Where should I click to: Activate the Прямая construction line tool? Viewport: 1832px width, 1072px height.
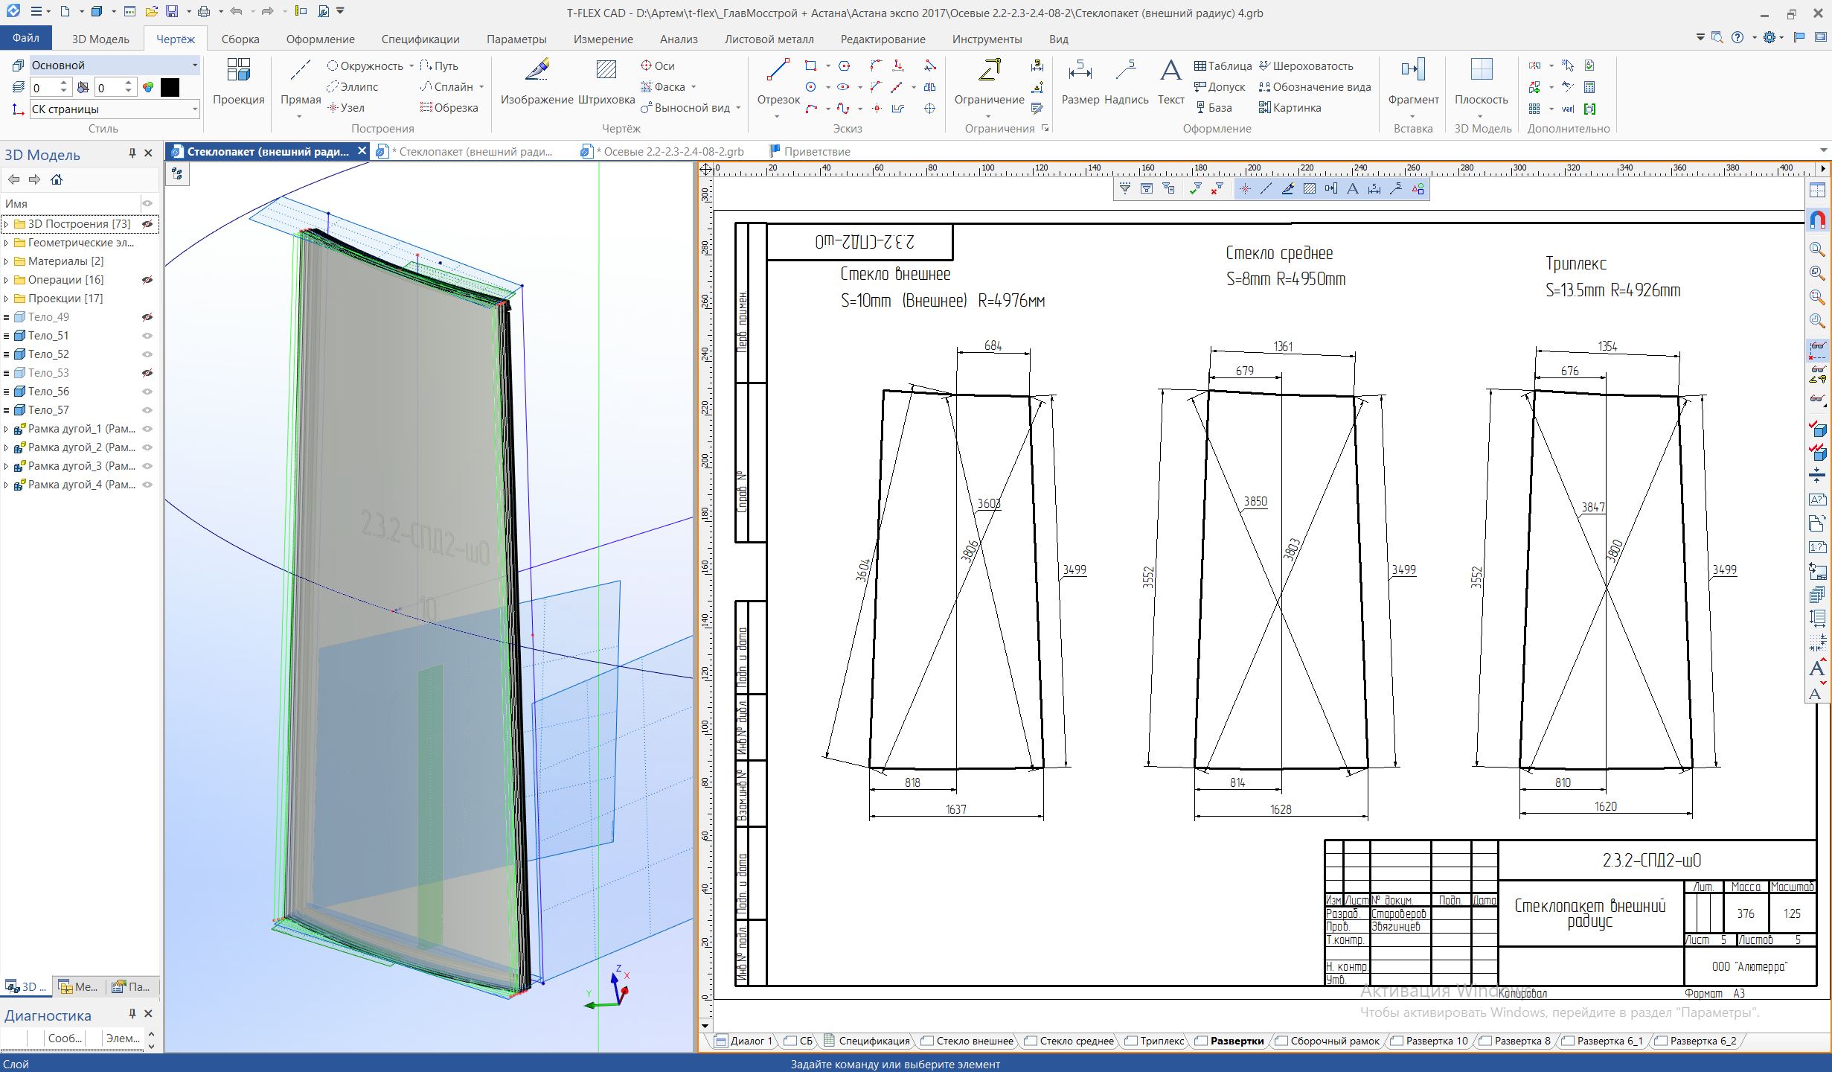[x=300, y=82]
